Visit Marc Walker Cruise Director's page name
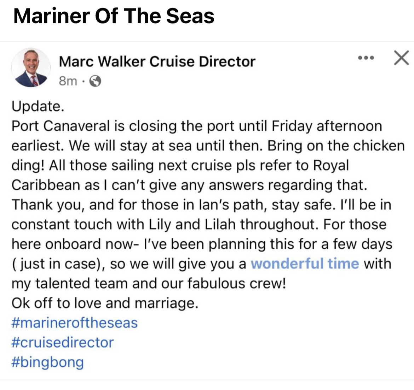Screen dimensions: 414x390 pyautogui.click(x=157, y=61)
